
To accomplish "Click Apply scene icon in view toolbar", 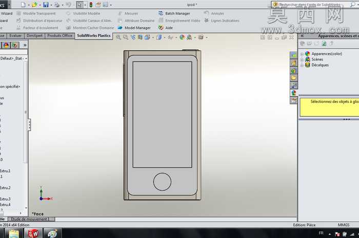I will pyautogui.click(x=189, y=37).
